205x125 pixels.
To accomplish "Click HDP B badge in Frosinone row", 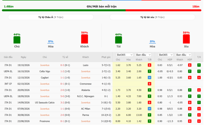I will click(190, 121).
